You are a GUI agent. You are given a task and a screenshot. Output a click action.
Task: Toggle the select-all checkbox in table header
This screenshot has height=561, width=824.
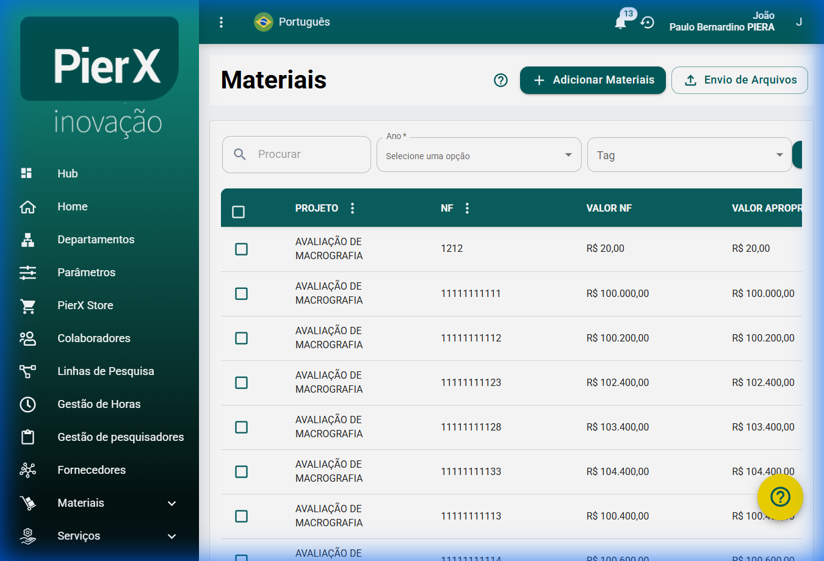click(239, 211)
